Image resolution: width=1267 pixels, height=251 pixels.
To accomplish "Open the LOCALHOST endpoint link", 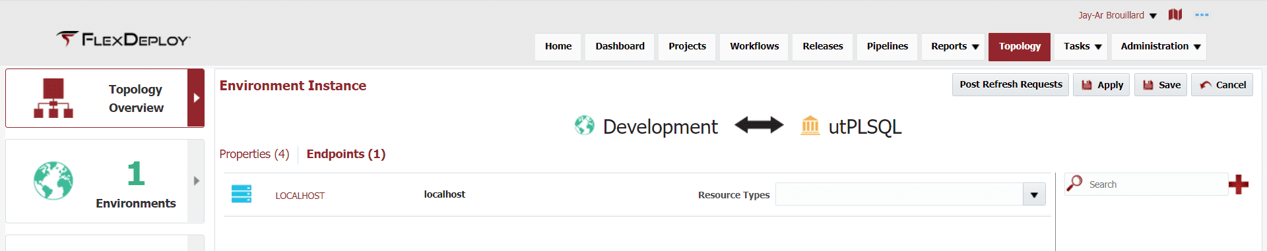I will click(300, 196).
